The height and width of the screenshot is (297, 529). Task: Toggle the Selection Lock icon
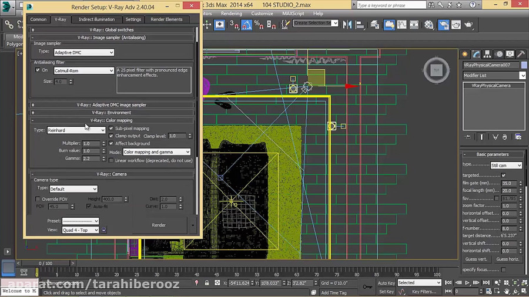tap(207, 283)
